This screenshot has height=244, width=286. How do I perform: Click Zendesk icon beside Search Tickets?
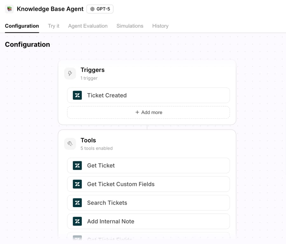(x=77, y=203)
